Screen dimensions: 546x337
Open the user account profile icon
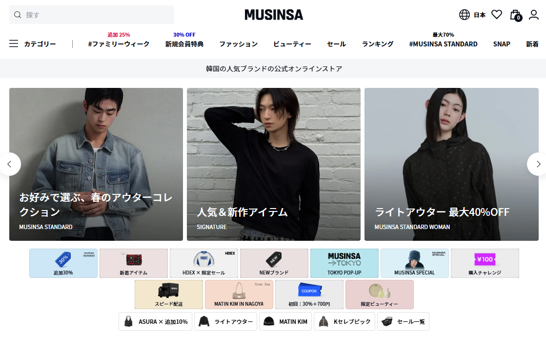pyautogui.click(x=534, y=15)
